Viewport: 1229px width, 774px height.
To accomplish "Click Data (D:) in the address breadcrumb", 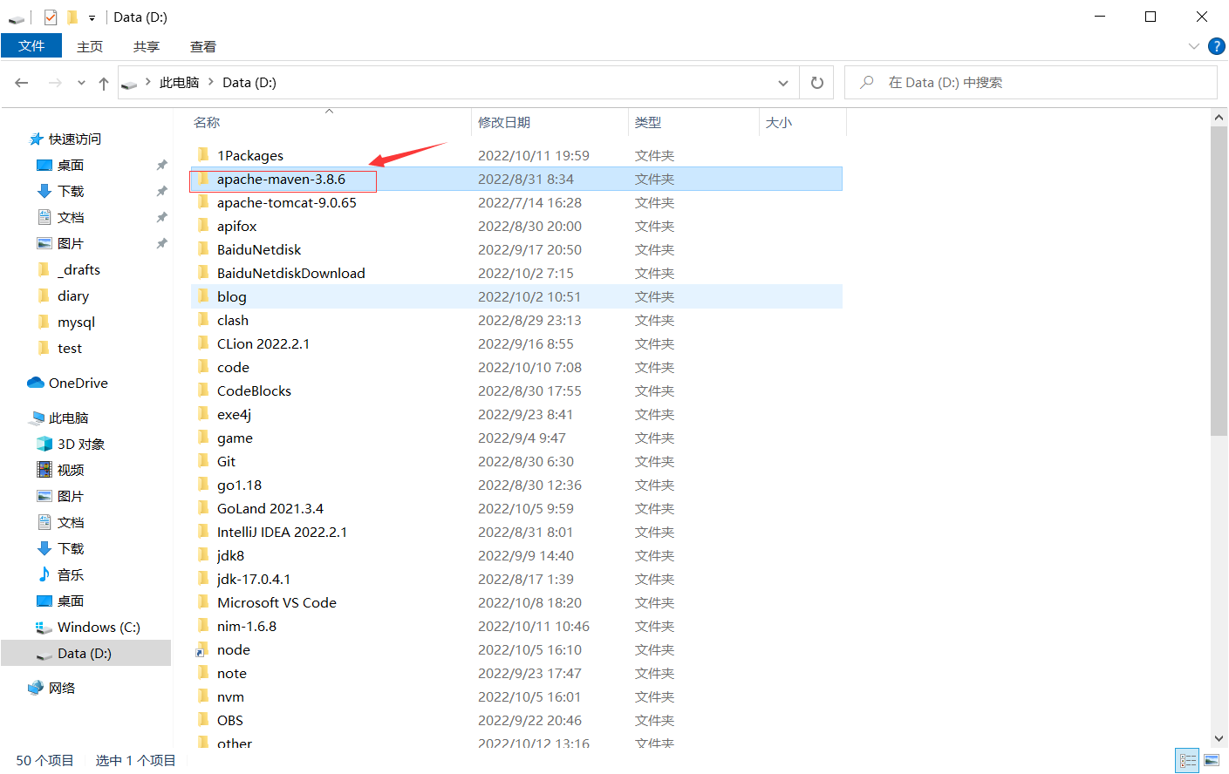I will pos(249,83).
